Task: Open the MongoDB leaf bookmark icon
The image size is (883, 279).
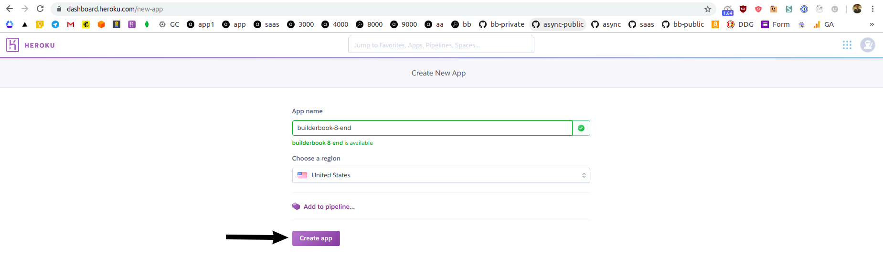Action: tap(147, 24)
